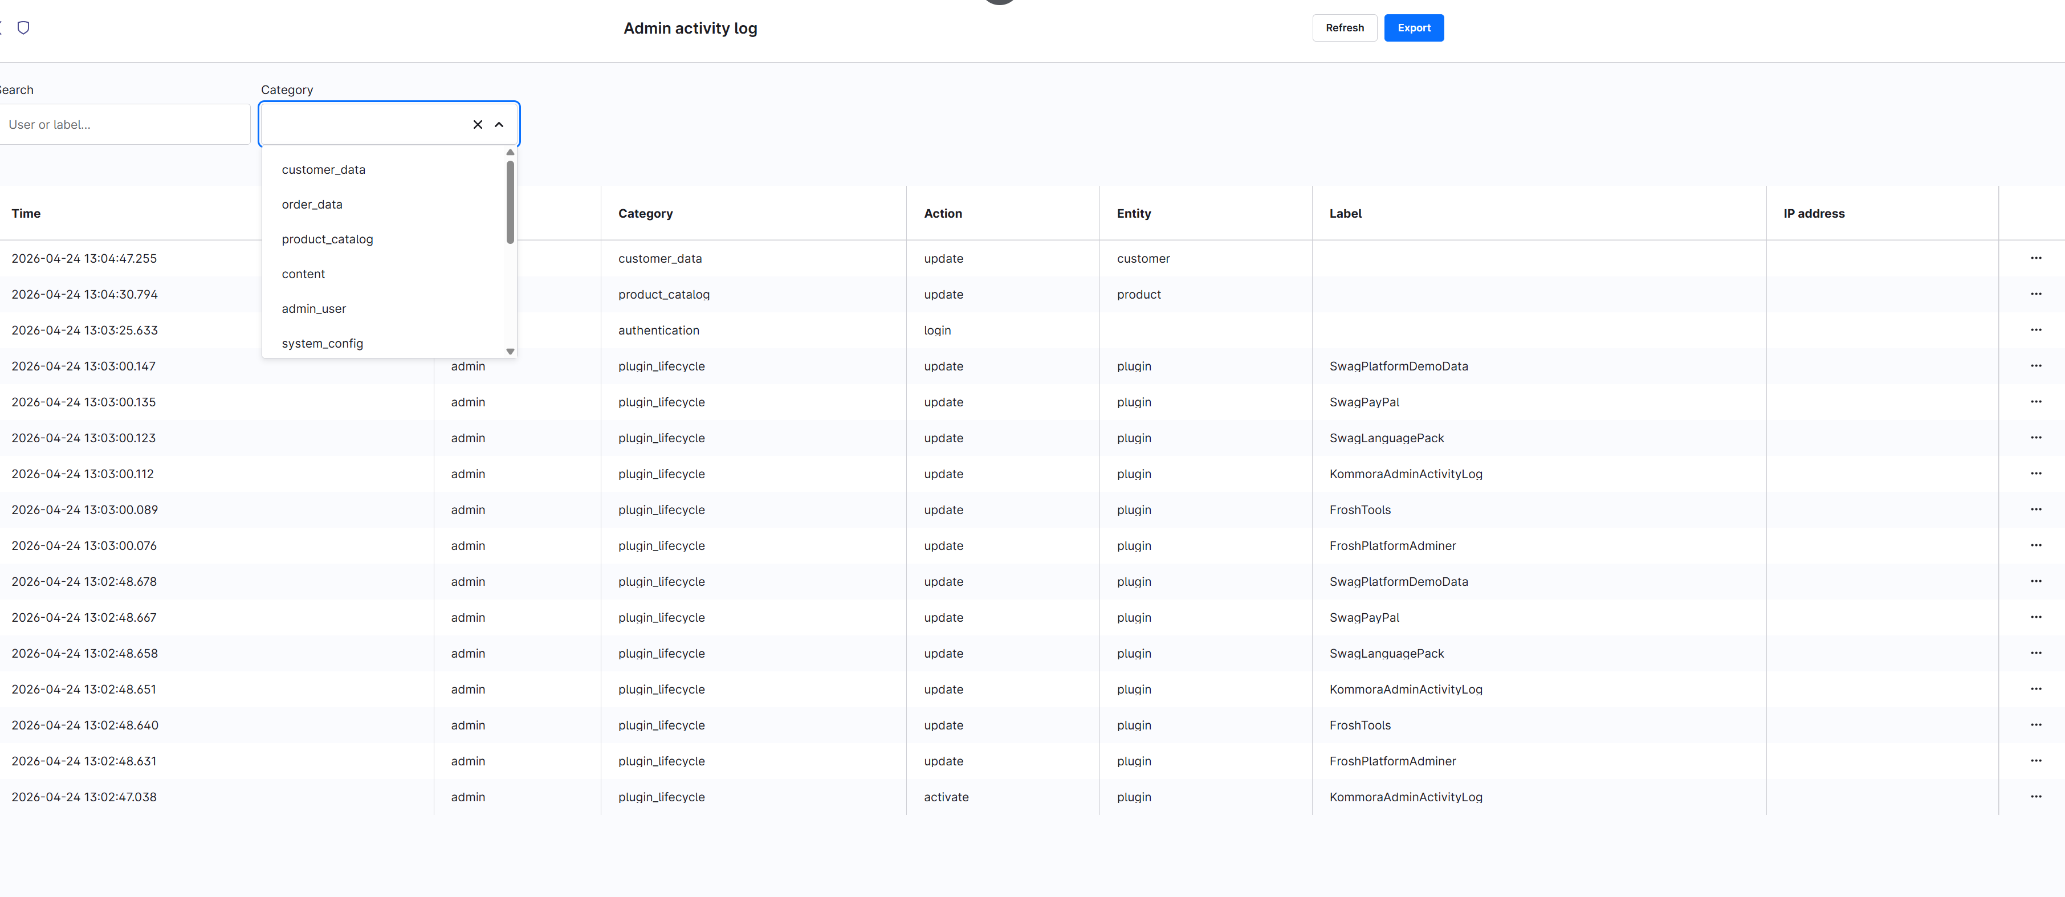Open row menu for 13:02:48.651 entry
Screen dimensions: 2065x897
2035,690
